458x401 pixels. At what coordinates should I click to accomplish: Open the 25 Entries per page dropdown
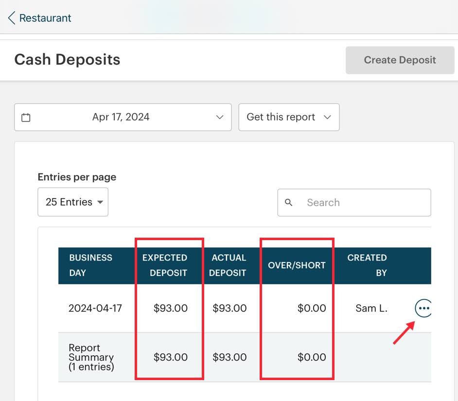click(72, 202)
